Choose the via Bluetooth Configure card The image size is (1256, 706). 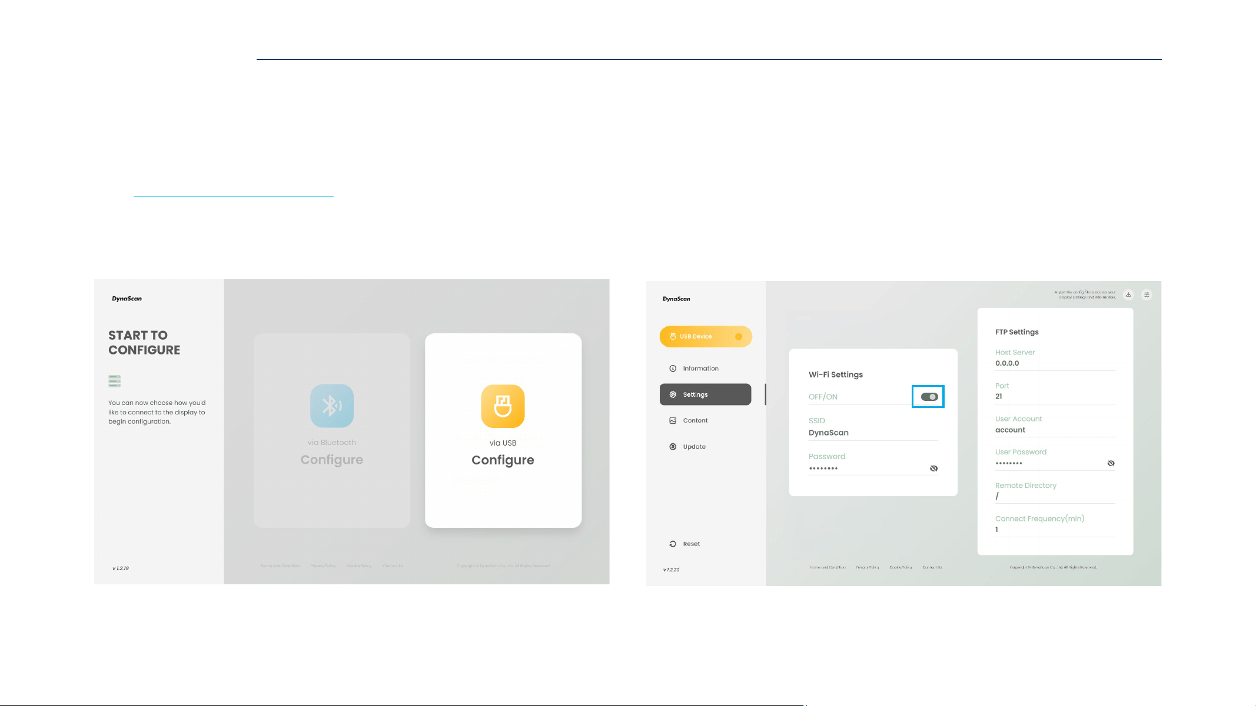pos(332,430)
